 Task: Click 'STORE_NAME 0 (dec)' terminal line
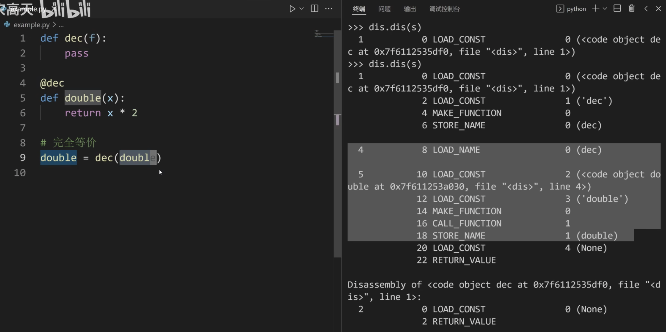(x=512, y=125)
